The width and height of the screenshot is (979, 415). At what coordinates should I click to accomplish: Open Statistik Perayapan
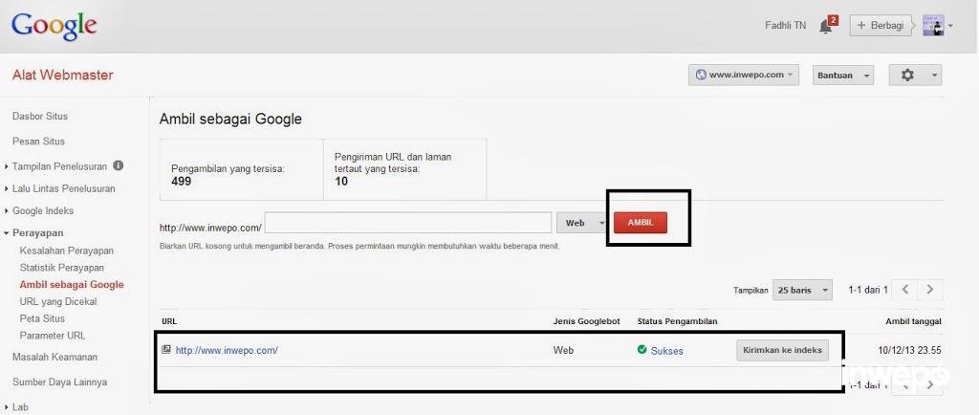pos(62,268)
